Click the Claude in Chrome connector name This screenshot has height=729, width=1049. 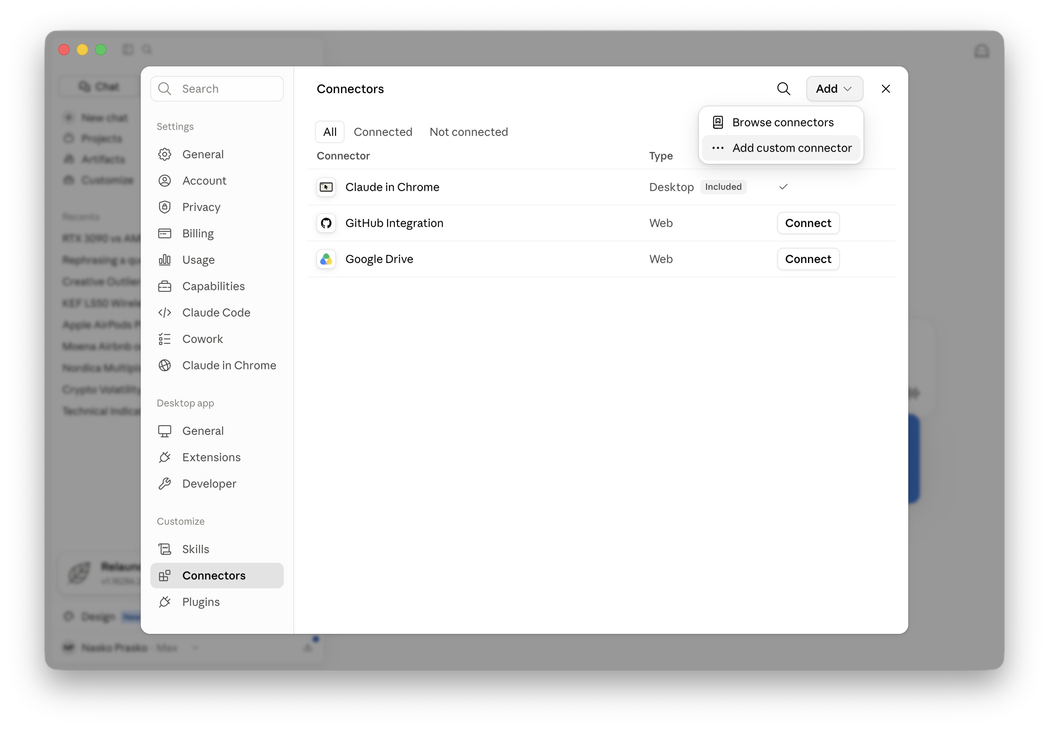point(392,187)
